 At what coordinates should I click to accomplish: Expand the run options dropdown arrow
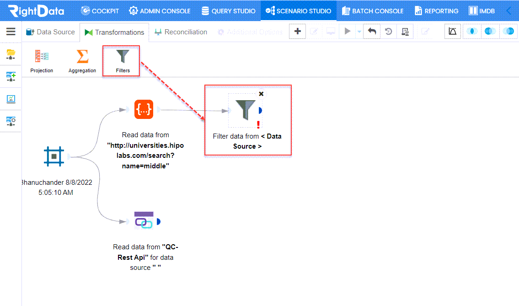pyautogui.click(x=359, y=32)
